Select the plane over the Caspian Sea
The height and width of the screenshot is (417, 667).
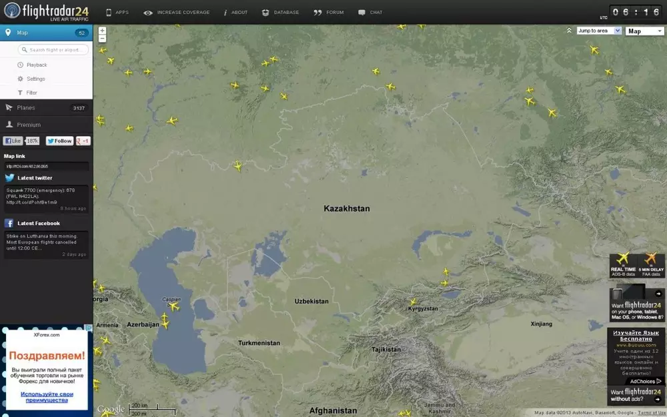pos(174,306)
